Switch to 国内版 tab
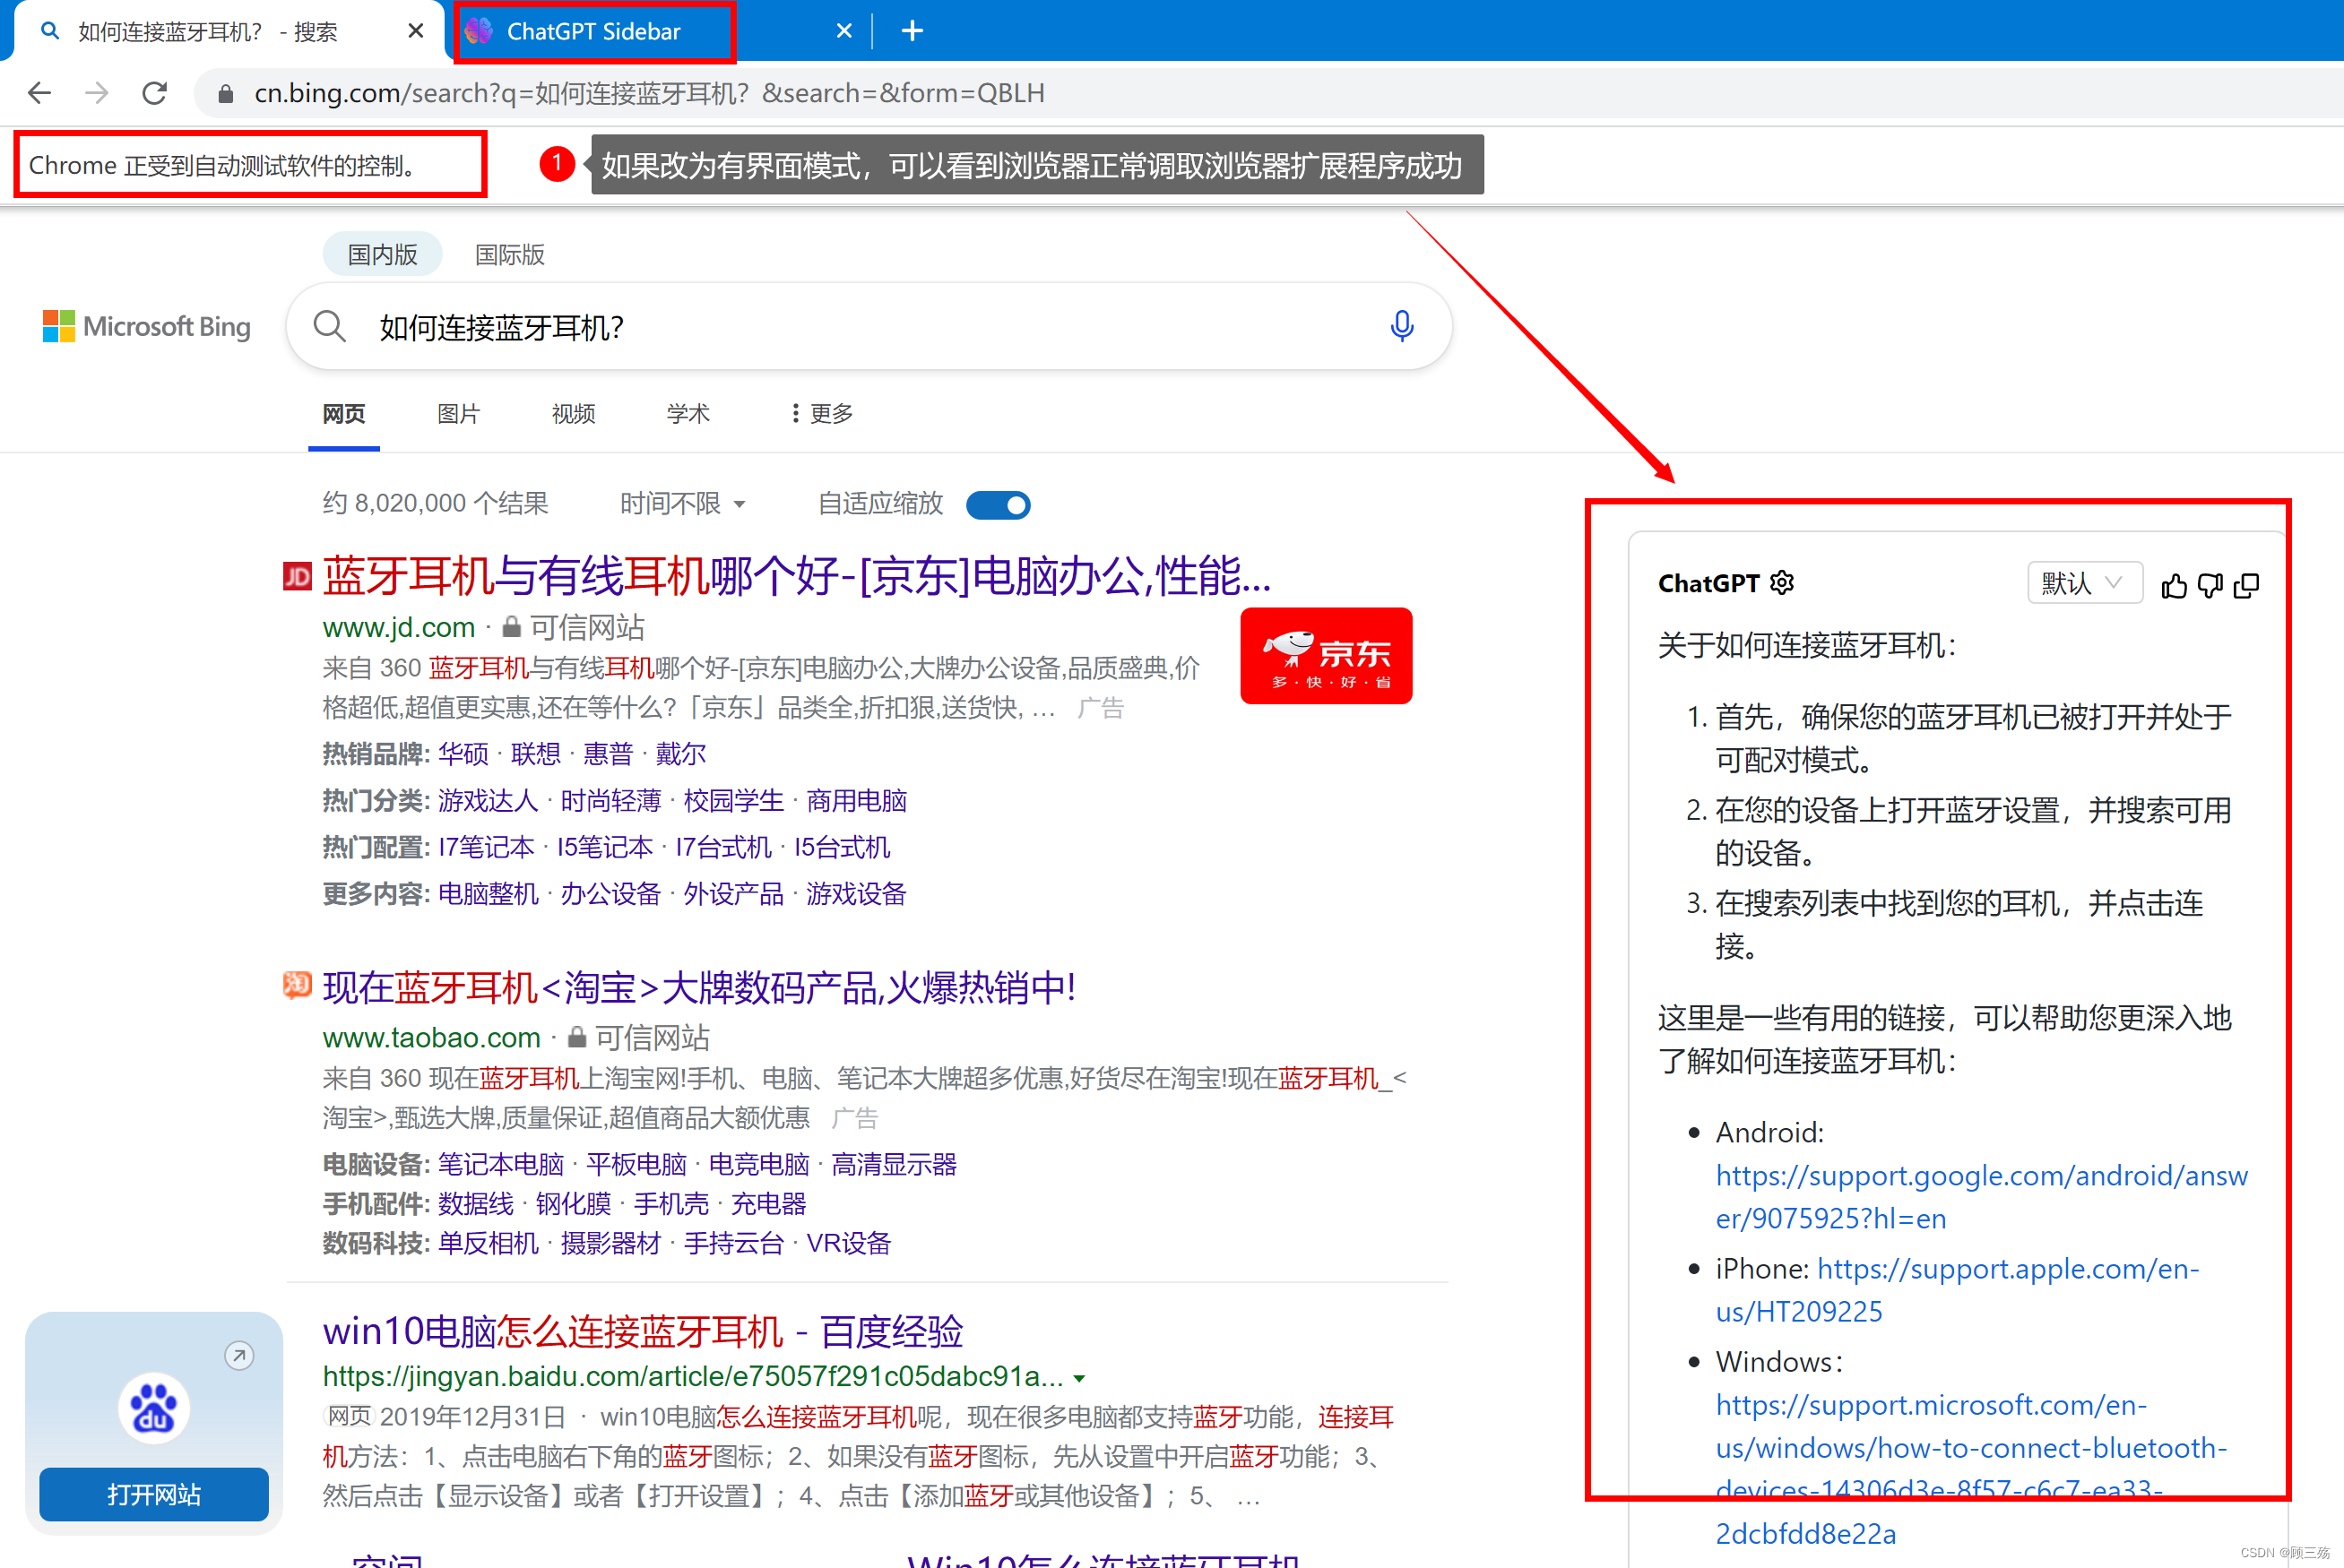The height and width of the screenshot is (1568, 2344). pos(382,254)
